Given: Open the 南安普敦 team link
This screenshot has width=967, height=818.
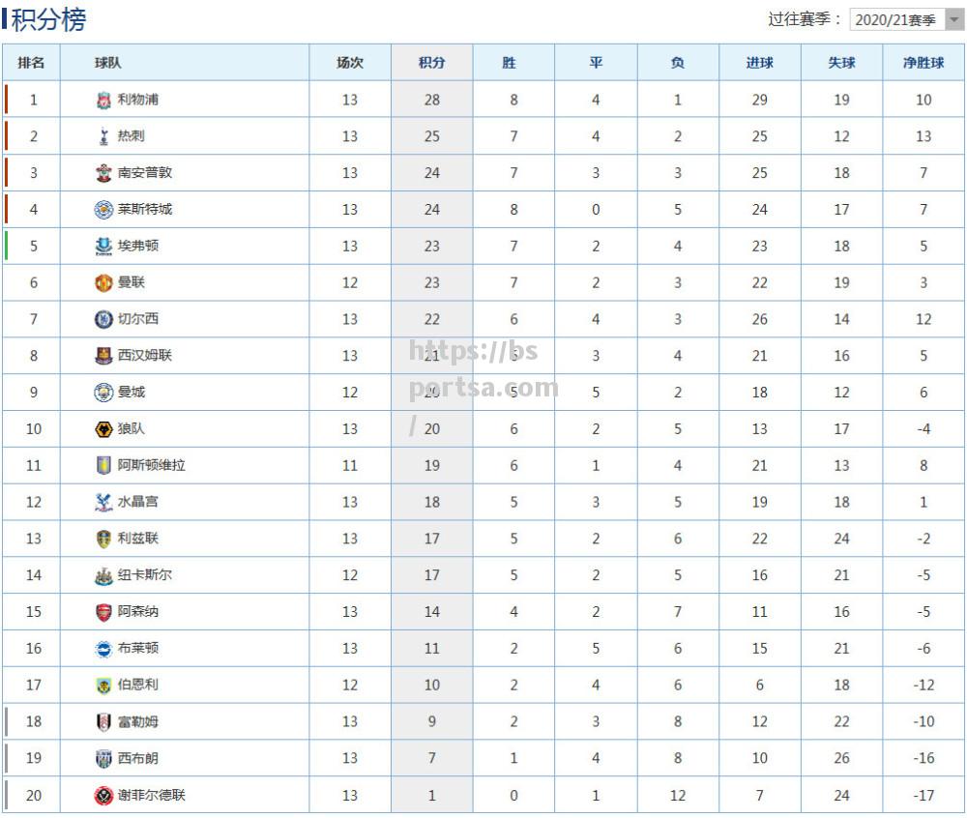Looking at the screenshot, I should (x=145, y=173).
